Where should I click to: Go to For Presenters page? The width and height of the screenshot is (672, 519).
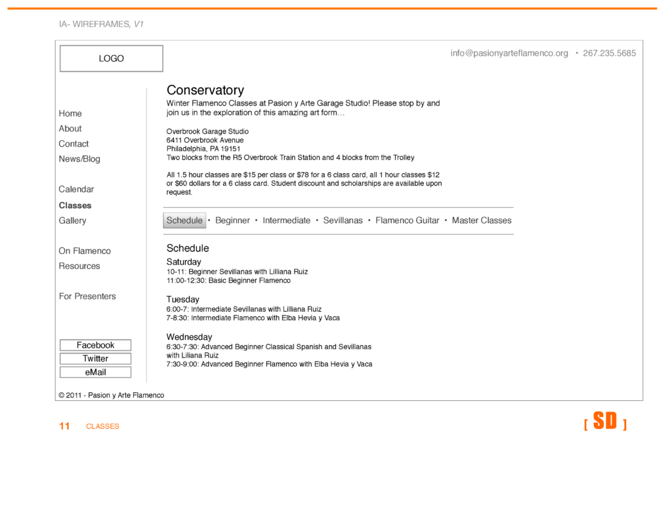[87, 296]
